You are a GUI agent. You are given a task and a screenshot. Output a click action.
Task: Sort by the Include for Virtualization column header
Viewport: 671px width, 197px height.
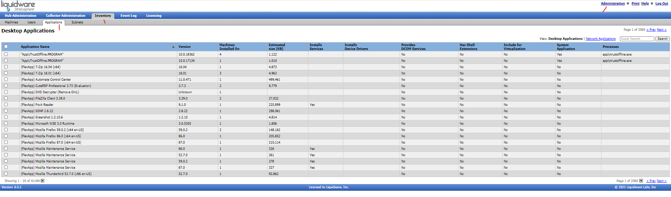[x=514, y=47]
